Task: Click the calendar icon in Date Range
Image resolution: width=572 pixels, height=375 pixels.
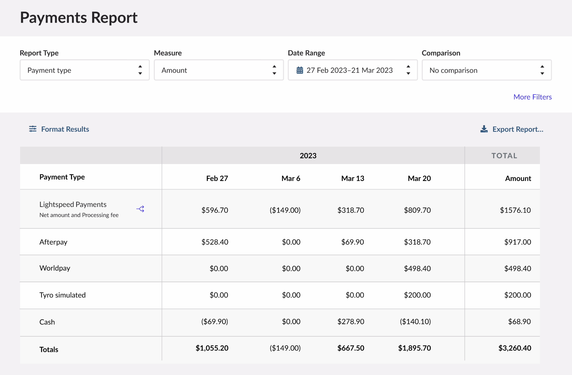Action: point(300,70)
